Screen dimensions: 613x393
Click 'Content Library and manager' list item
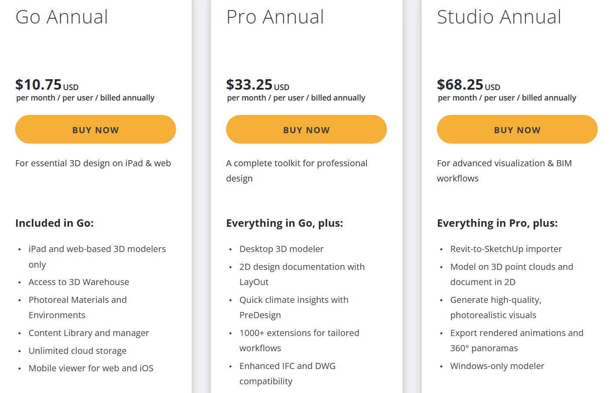pyautogui.click(x=89, y=333)
